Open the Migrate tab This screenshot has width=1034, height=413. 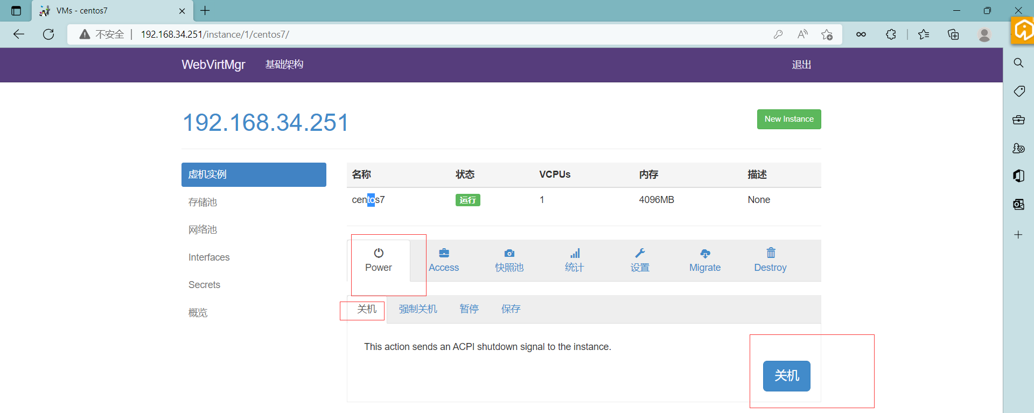click(705, 261)
